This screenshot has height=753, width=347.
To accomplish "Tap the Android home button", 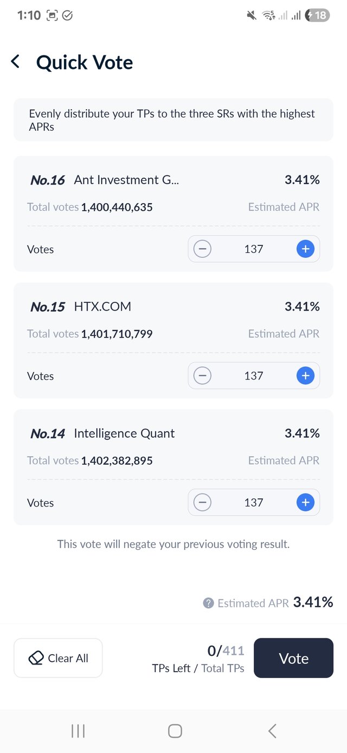I will pos(175,731).
